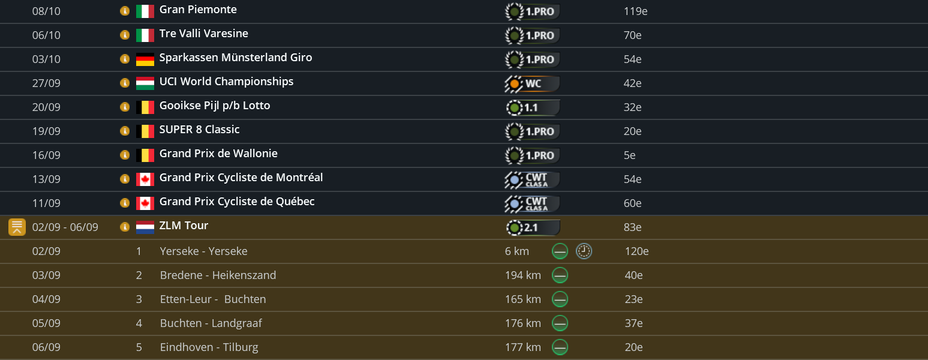This screenshot has width=928, height=360.
Task: Select stage 5 Eindhoven - Tilburg
Action: 209,347
